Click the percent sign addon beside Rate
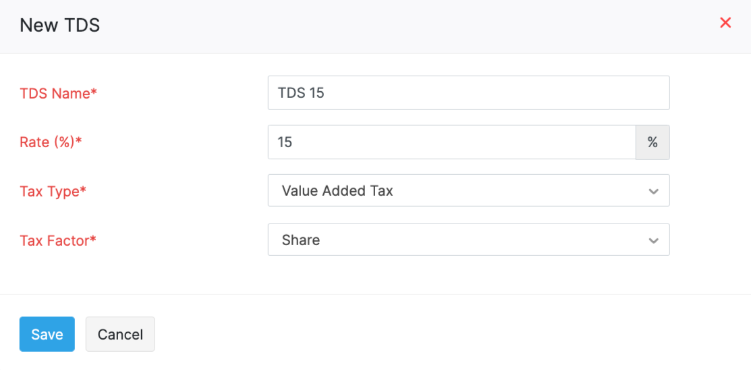 click(x=652, y=142)
